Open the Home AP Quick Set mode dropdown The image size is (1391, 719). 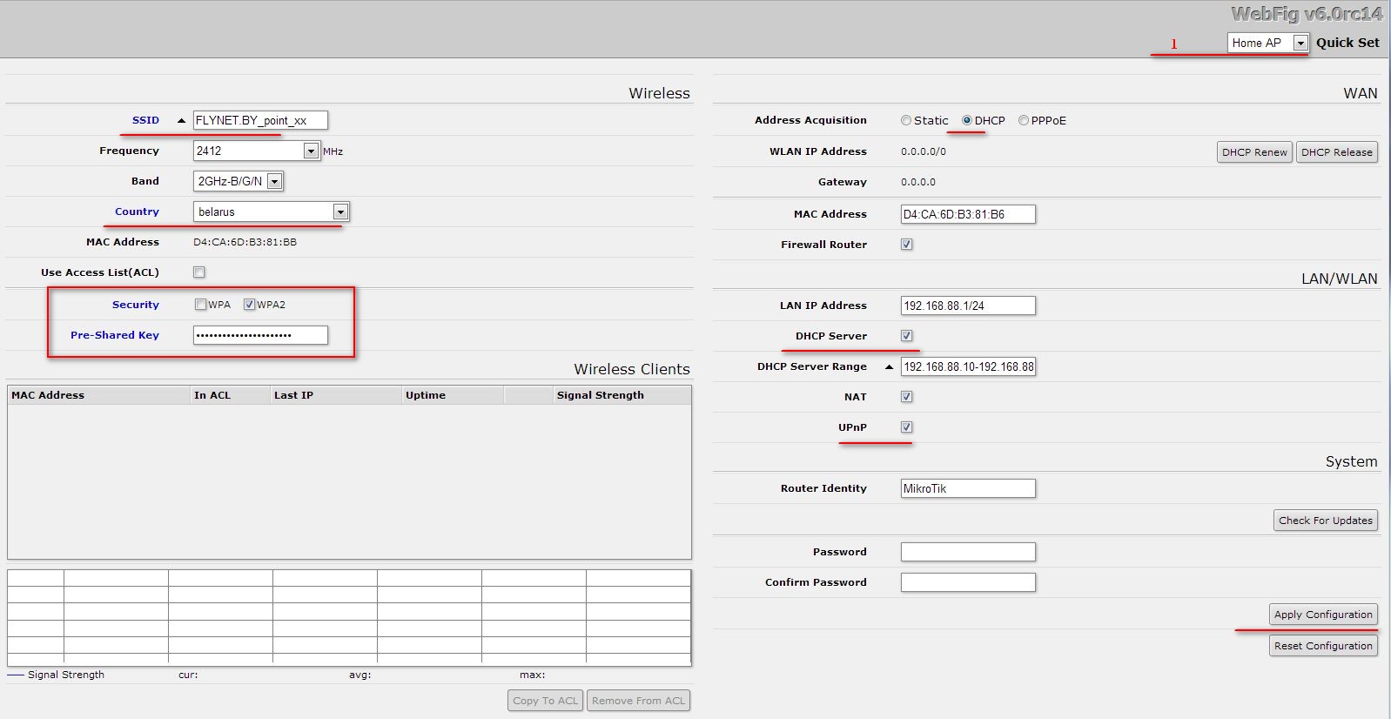[x=1267, y=43]
